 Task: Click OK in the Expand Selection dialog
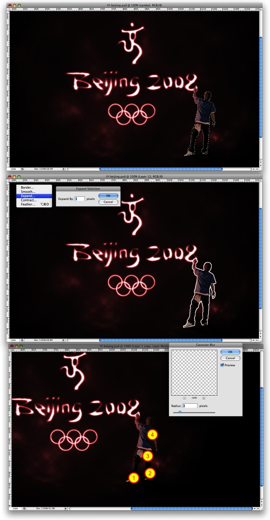tap(108, 196)
